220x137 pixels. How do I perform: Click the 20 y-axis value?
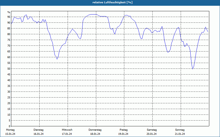click(9, 103)
